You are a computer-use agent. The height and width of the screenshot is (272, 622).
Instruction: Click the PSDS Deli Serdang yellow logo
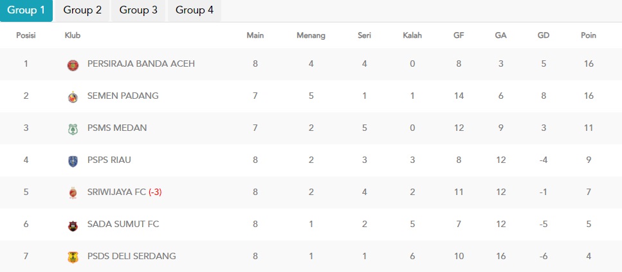(x=73, y=257)
